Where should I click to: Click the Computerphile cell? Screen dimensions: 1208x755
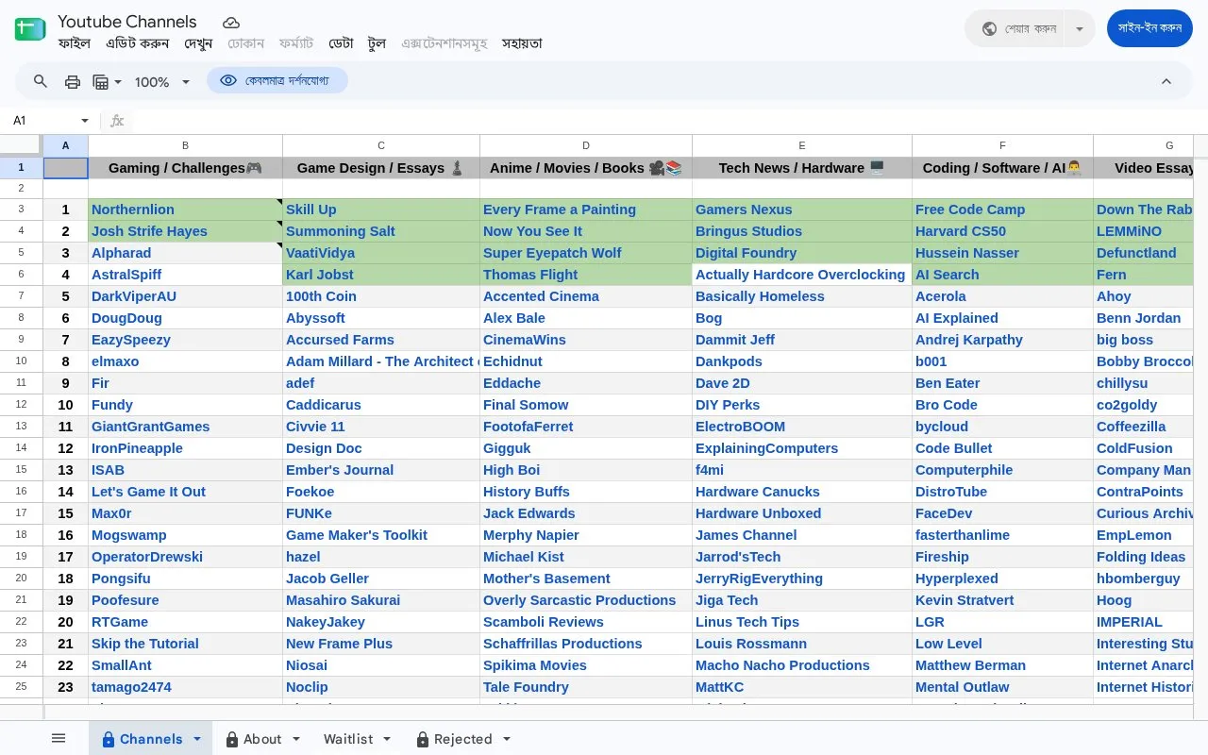coord(1002,470)
